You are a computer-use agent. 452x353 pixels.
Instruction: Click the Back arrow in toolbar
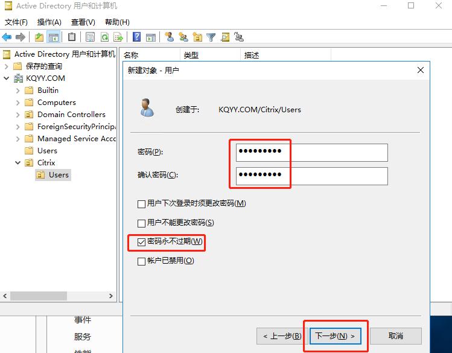7,37
